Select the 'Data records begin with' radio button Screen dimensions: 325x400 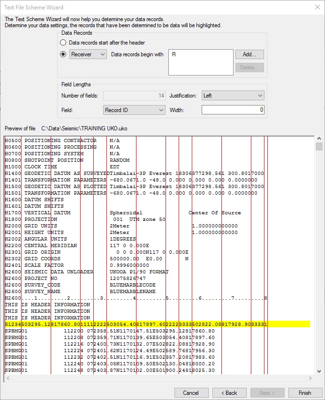[63, 54]
